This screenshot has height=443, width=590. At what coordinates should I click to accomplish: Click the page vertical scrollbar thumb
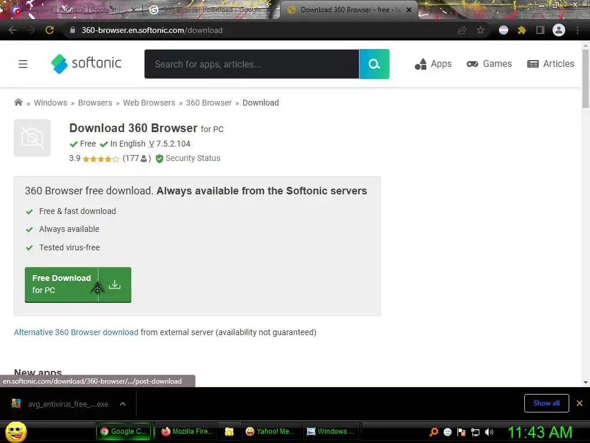(x=585, y=78)
